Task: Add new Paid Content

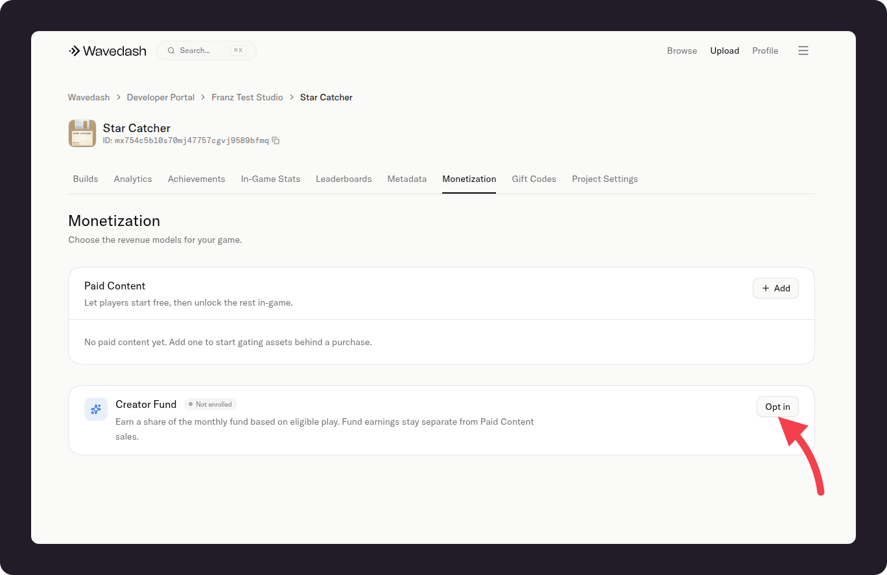Action: pos(775,288)
